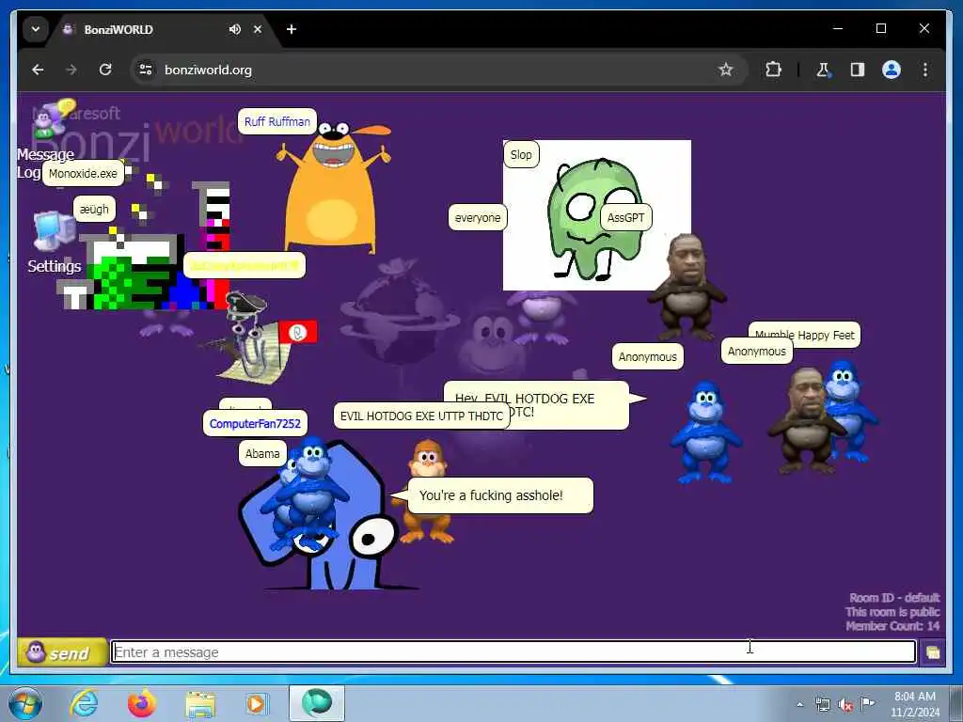Image resolution: width=963 pixels, height=722 pixels.
Task: Click the æügh name label
Action: pos(94,210)
